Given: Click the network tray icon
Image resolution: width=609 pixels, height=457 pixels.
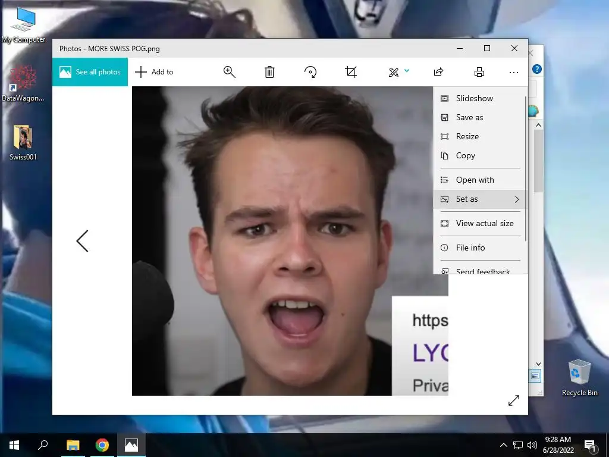Looking at the screenshot, I should (x=518, y=445).
